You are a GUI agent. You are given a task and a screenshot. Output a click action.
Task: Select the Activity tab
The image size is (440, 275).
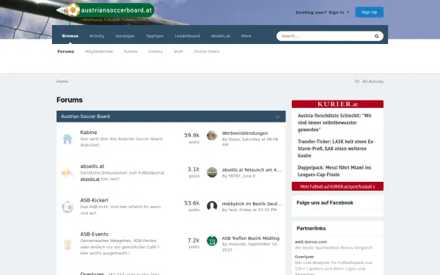pyautogui.click(x=97, y=36)
